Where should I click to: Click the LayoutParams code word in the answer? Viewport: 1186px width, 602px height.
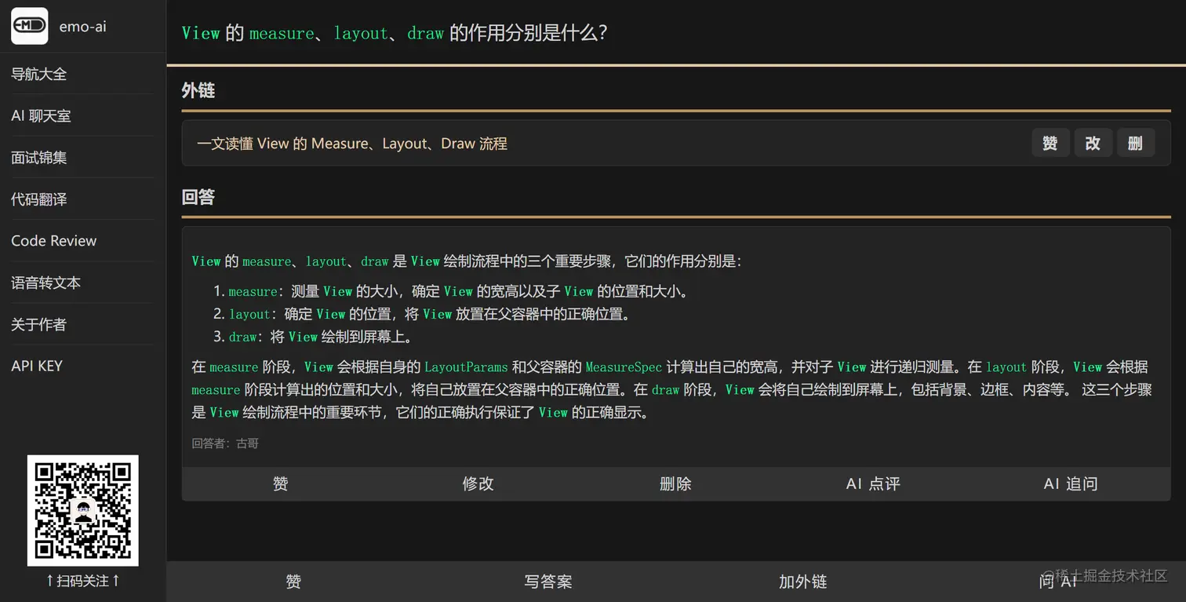(466, 367)
